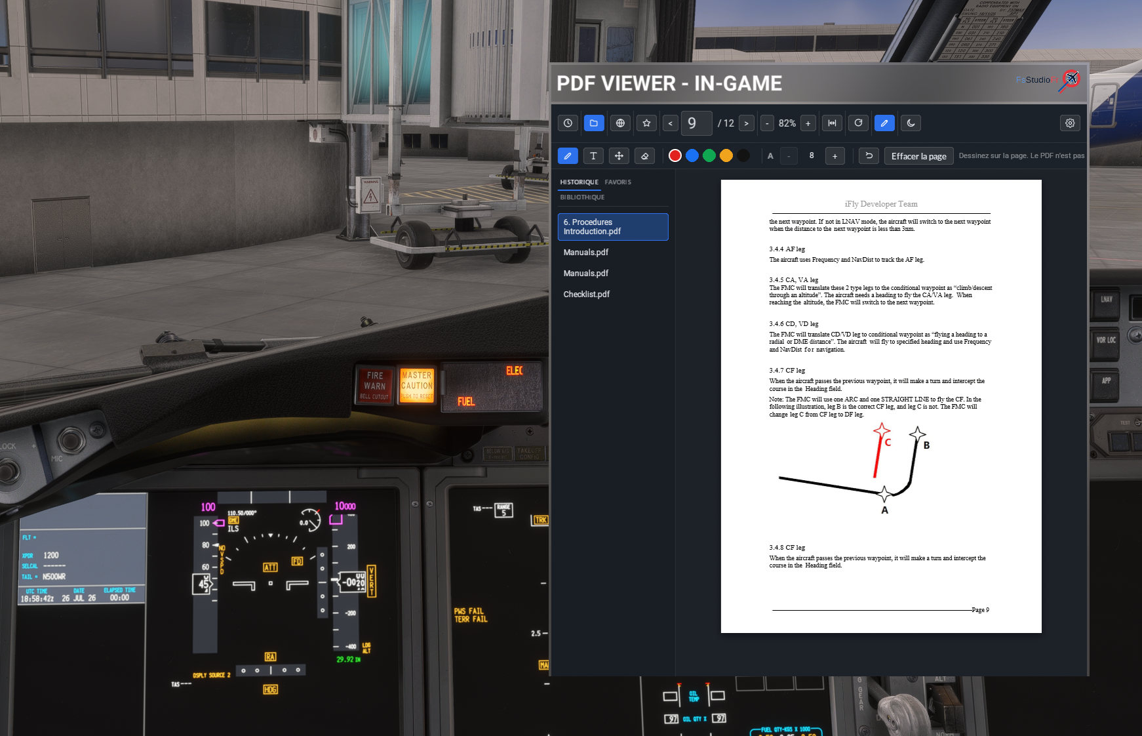Click the FUEL annunciator light

click(x=466, y=401)
